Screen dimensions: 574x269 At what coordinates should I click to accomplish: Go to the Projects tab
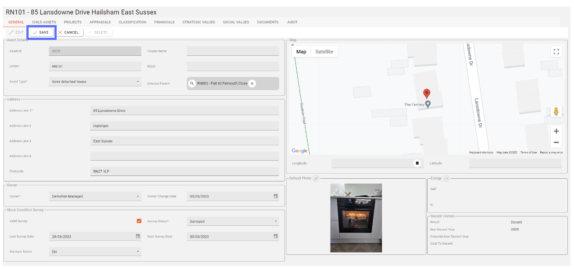73,22
